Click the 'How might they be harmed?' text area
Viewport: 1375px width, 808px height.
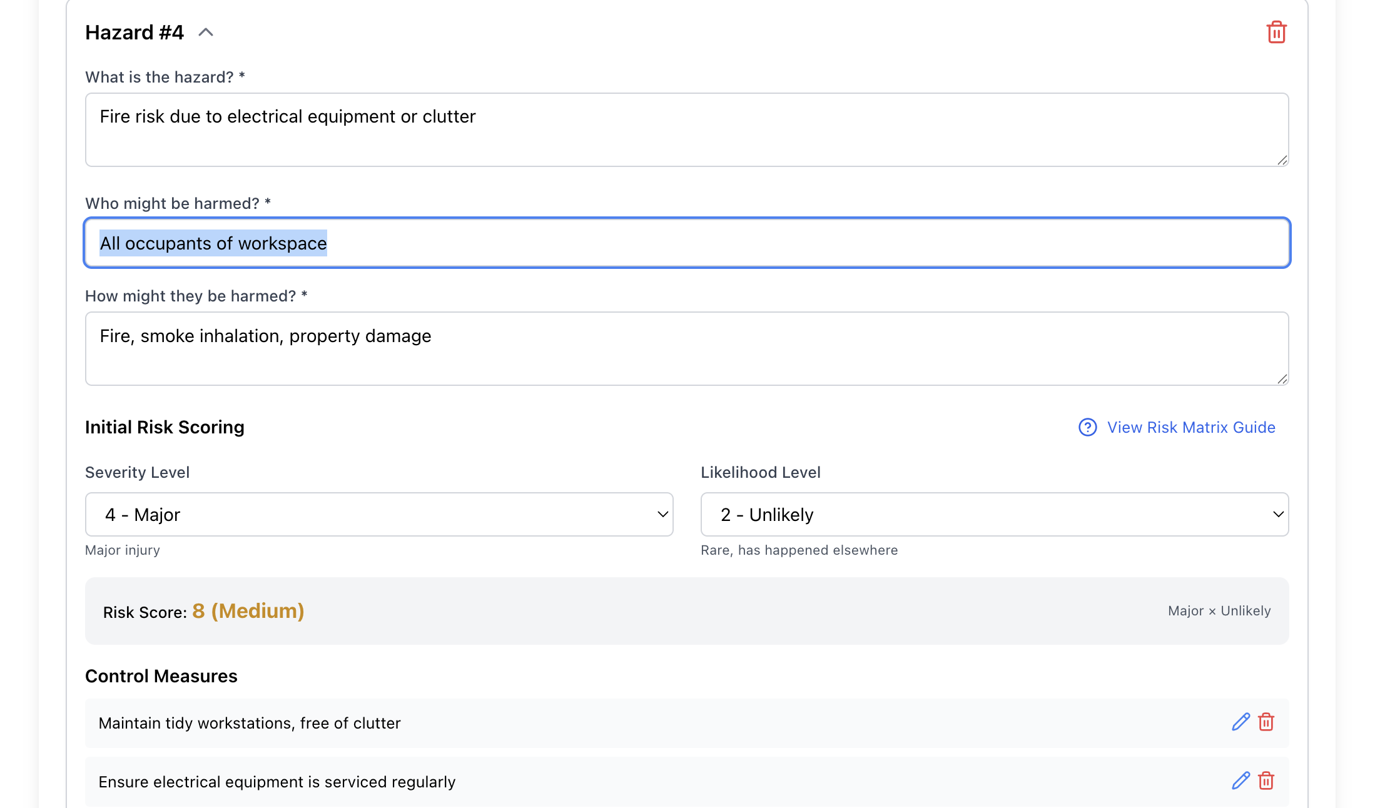(x=686, y=349)
